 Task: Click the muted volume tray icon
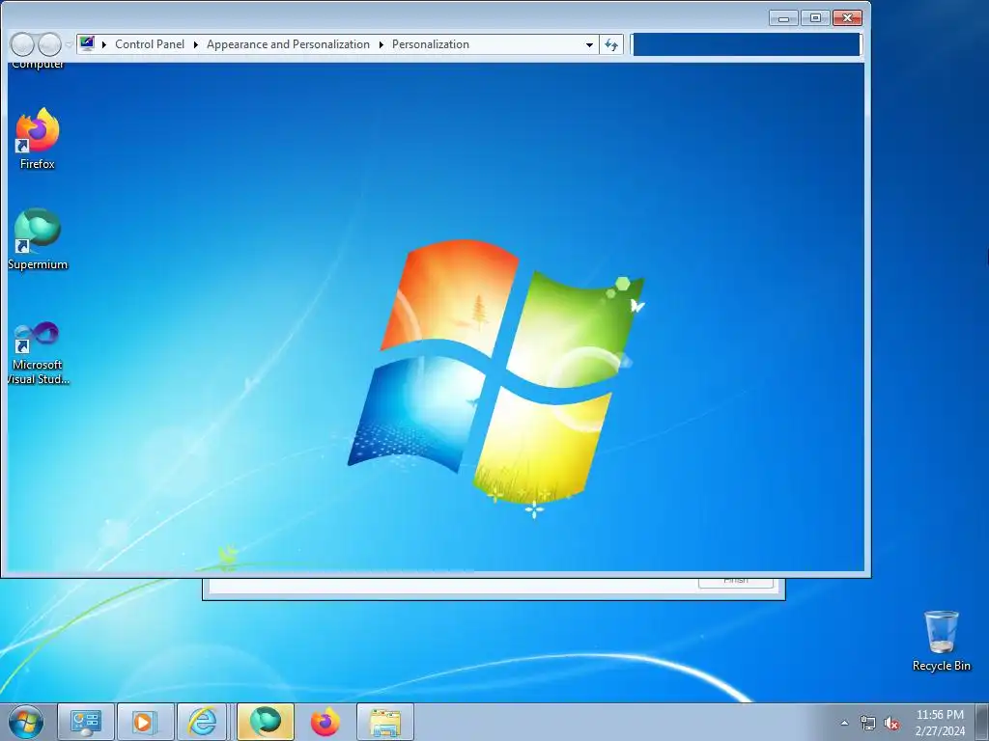(891, 723)
